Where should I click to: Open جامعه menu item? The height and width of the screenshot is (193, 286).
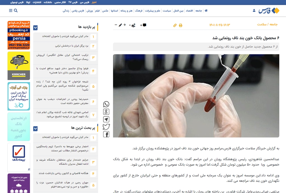click(x=199, y=11)
